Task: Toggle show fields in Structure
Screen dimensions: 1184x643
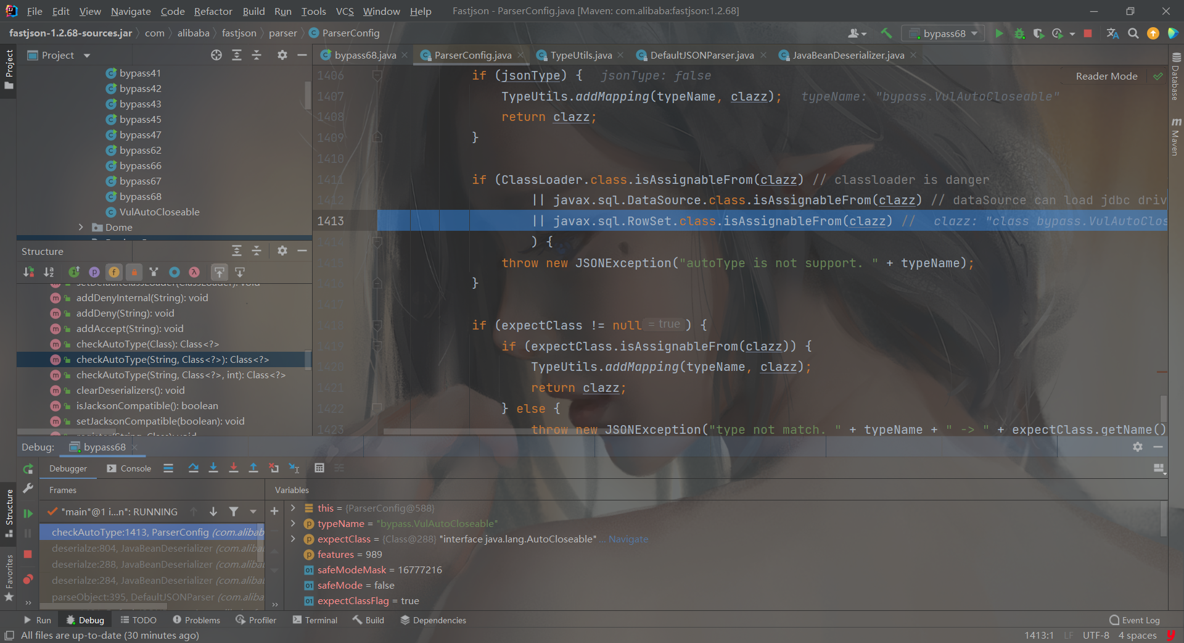Action: point(114,272)
